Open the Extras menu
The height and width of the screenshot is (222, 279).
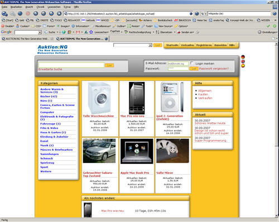tap(67, 7)
